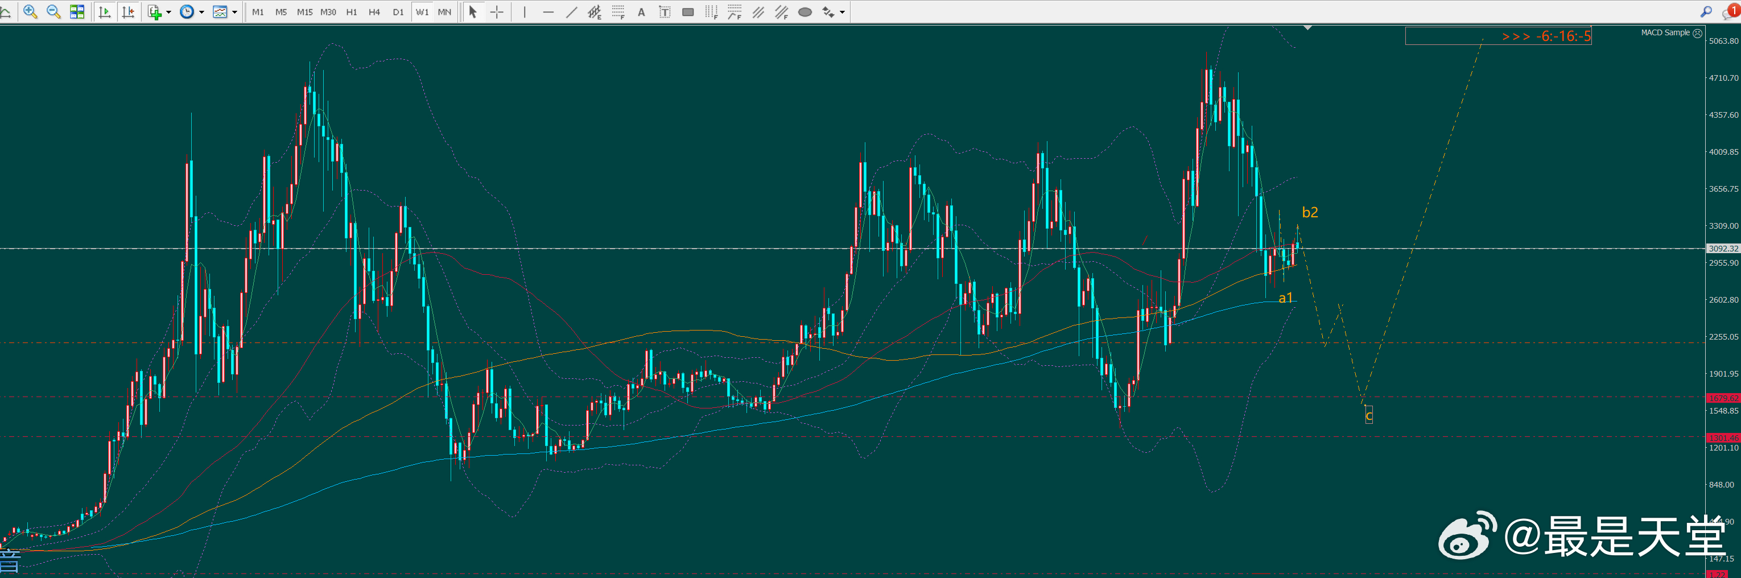Switch chart to M5 timeframe
1741x578 pixels.
click(281, 12)
